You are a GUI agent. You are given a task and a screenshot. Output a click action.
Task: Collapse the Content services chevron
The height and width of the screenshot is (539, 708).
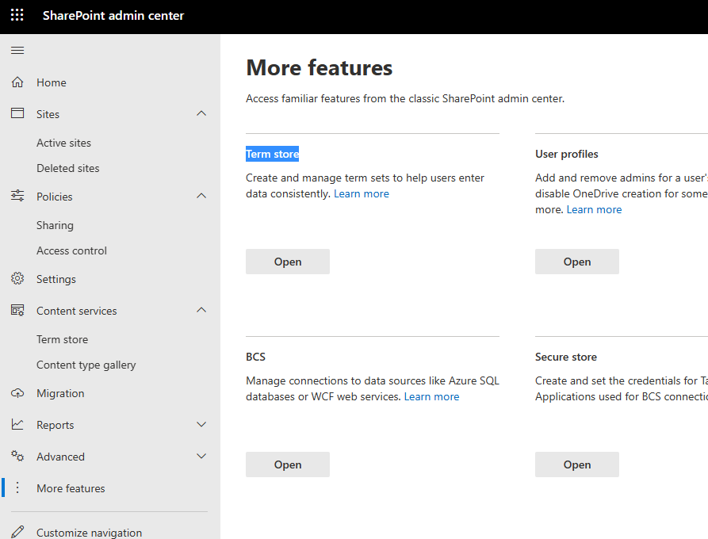pyautogui.click(x=201, y=310)
